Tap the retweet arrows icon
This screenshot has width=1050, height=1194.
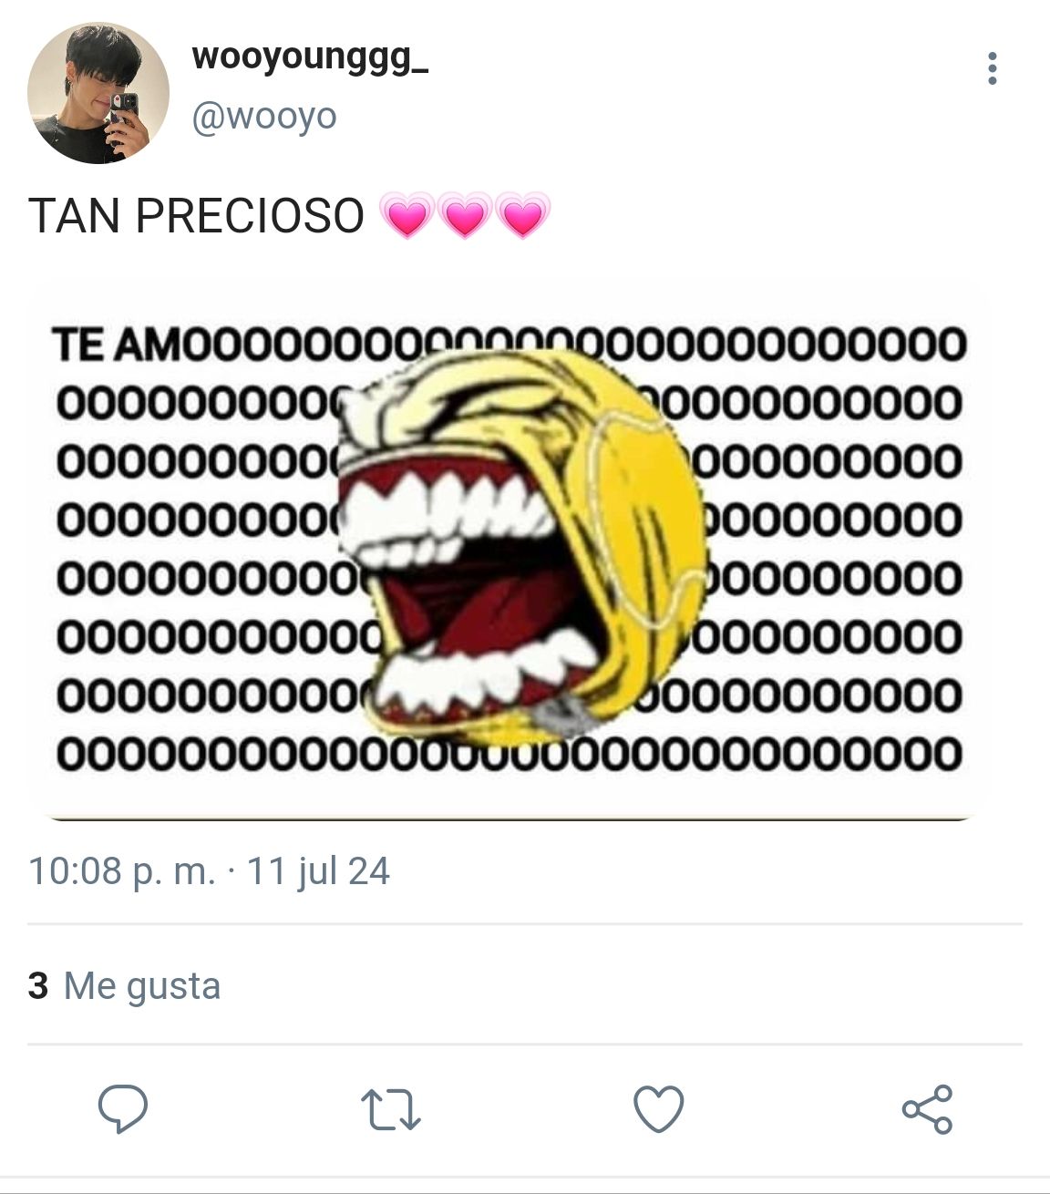tap(390, 1110)
